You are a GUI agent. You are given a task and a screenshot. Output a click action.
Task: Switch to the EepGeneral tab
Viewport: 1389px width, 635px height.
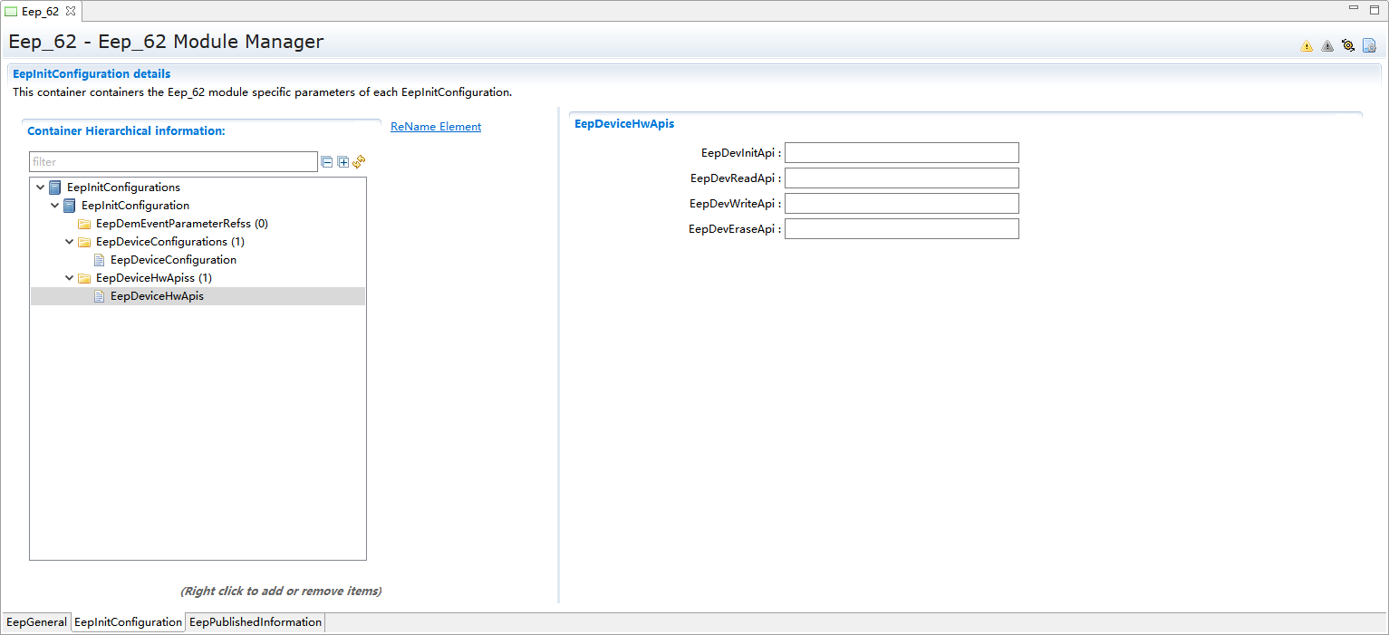click(x=36, y=622)
